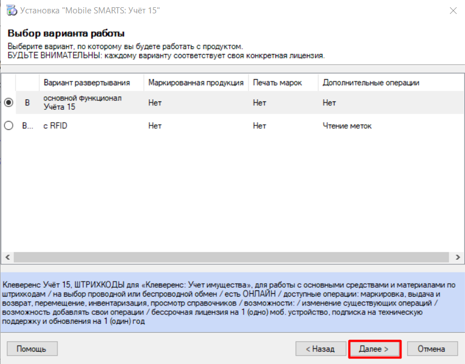Sort by the "Вариант развертывания" column header
Image resolution: width=465 pixels, height=364 pixels.
(x=86, y=82)
